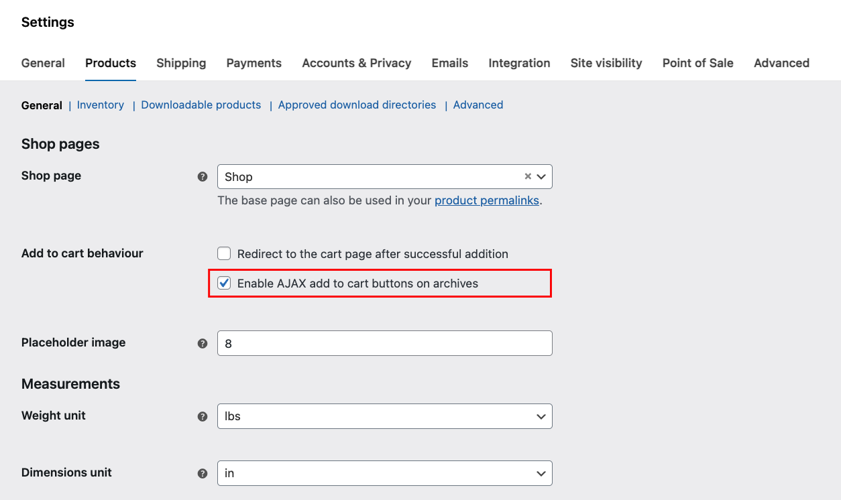Image resolution: width=841 pixels, height=500 pixels.
Task: Go to the Shipping tab
Action: click(x=181, y=63)
